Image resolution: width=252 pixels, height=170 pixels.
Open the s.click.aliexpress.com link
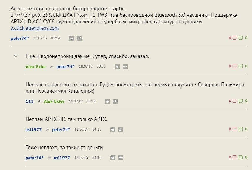[35, 28]
